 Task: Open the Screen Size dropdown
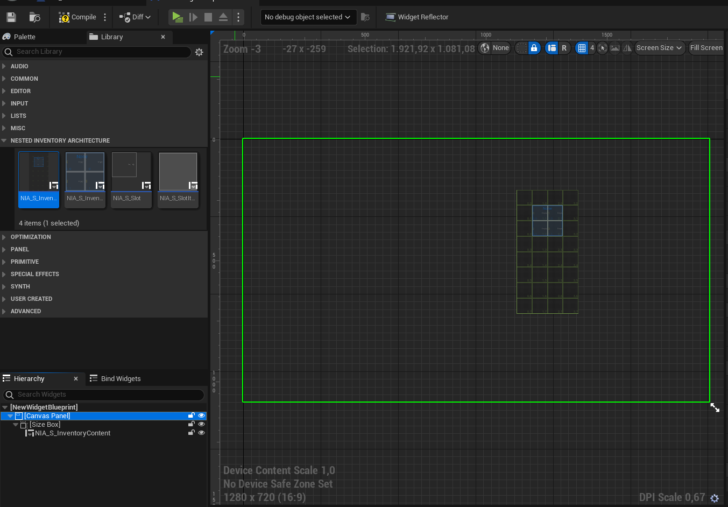659,48
